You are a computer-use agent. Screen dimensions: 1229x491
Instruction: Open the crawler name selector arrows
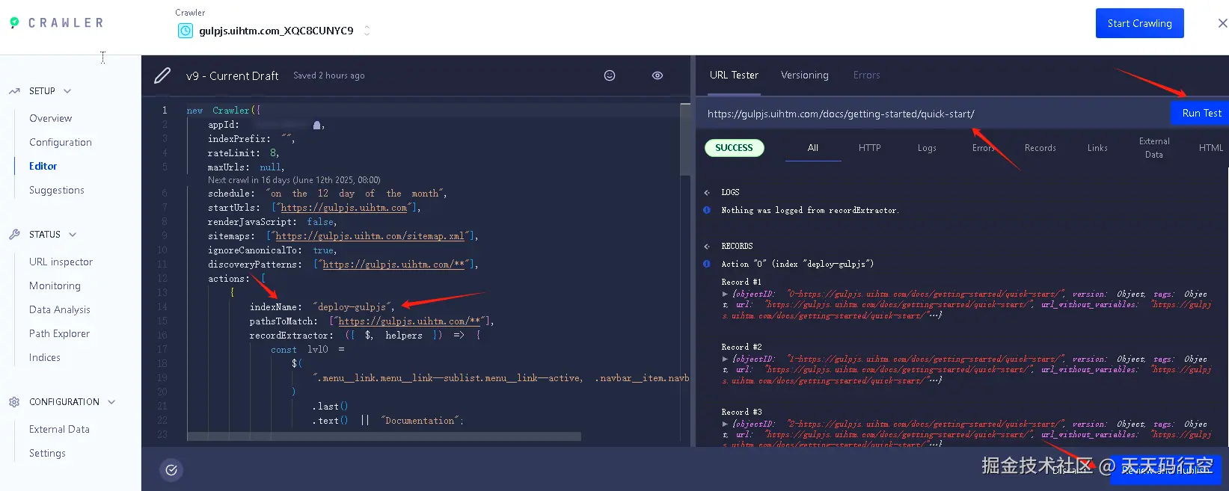coord(367,31)
